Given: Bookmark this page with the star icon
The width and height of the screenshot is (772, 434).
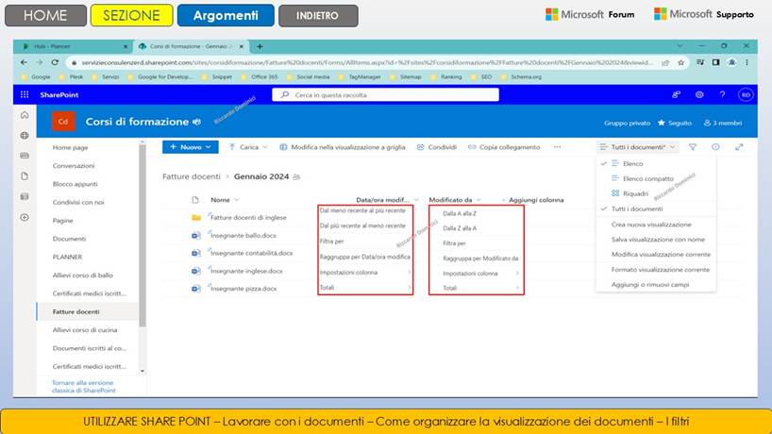Looking at the screenshot, I should pos(680,62).
